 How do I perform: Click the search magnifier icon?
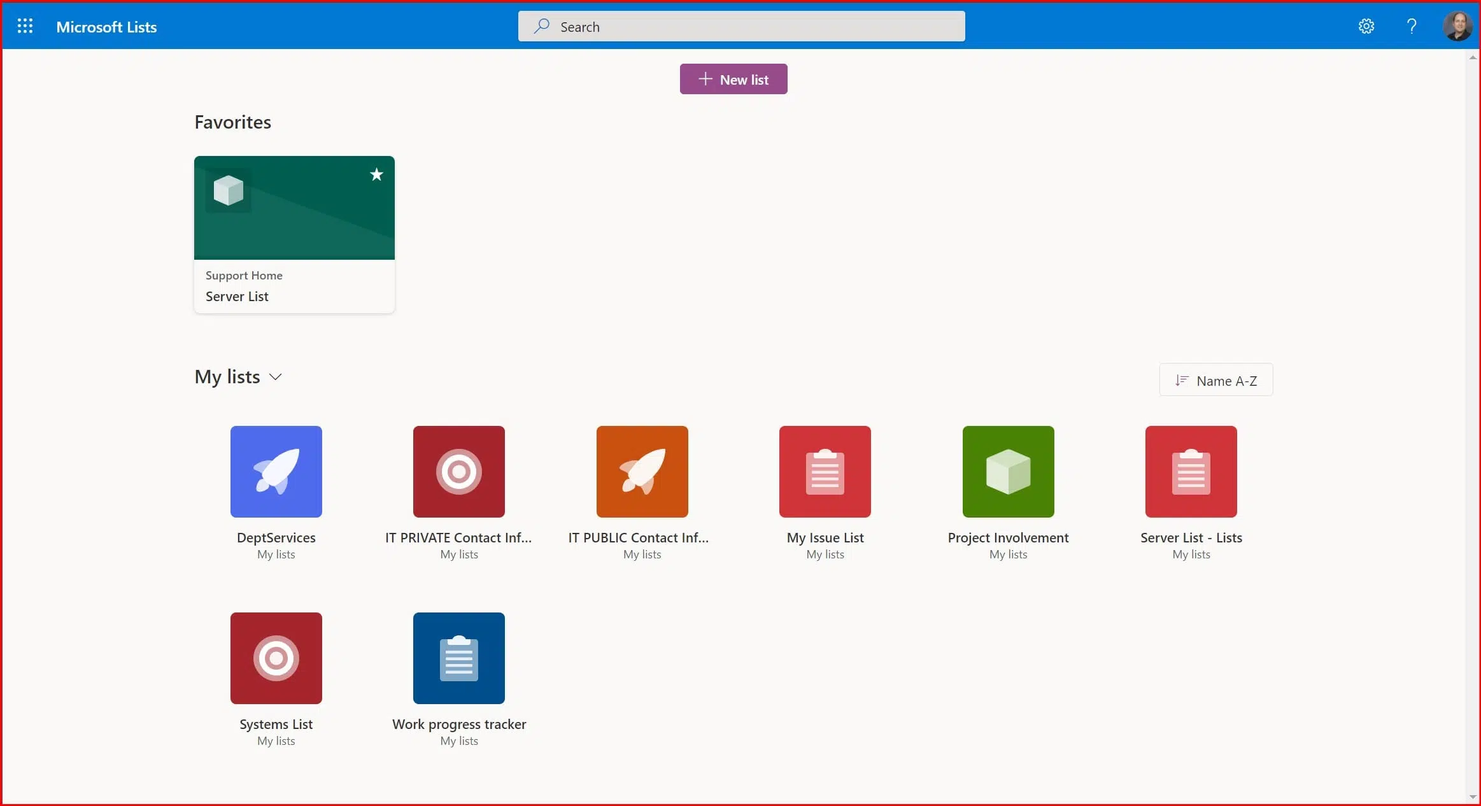[542, 26]
